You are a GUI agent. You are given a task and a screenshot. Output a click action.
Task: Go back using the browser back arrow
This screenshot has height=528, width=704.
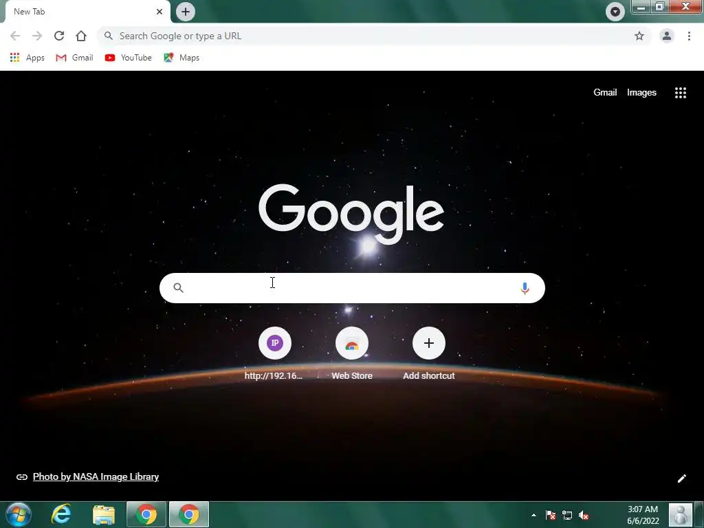click(x=15, y=36)
